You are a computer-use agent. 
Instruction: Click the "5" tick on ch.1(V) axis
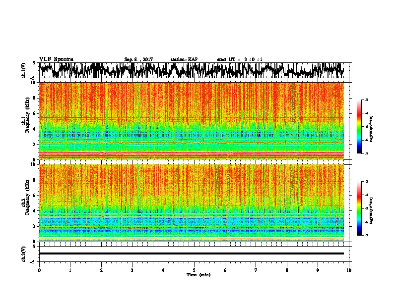pos(34,63)
